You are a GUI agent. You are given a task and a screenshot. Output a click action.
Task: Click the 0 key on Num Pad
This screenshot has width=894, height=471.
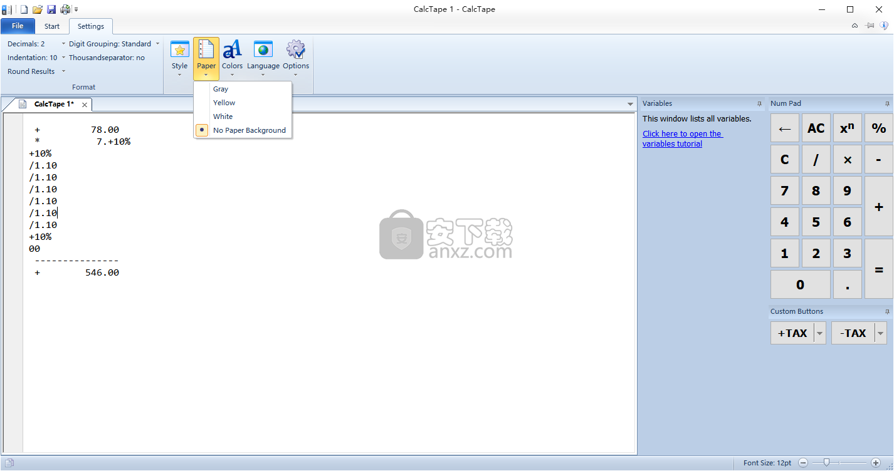tap(800, 284)
